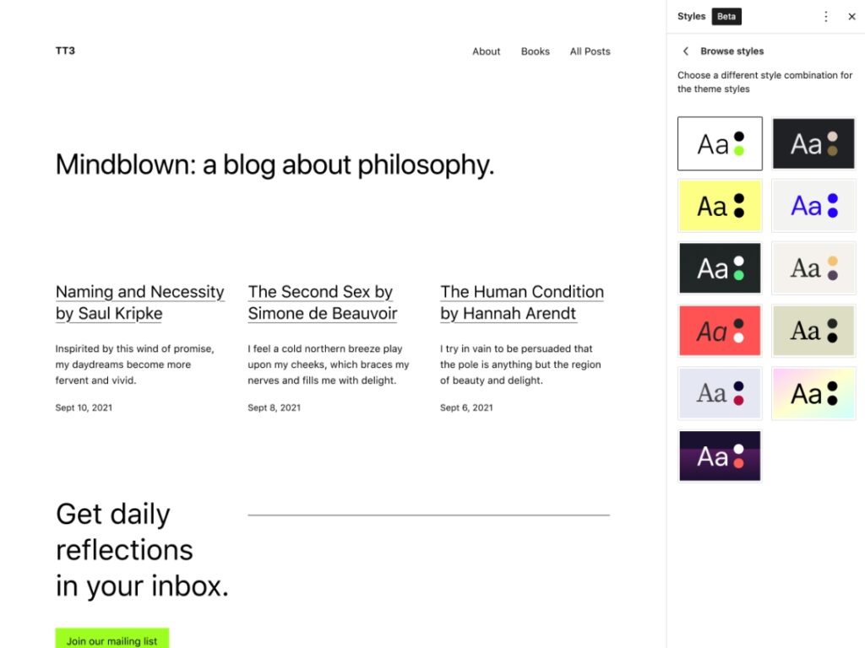The image size is (865, 648).
Task: Navigate to the Books menu item
Action: tap(536, 51)
